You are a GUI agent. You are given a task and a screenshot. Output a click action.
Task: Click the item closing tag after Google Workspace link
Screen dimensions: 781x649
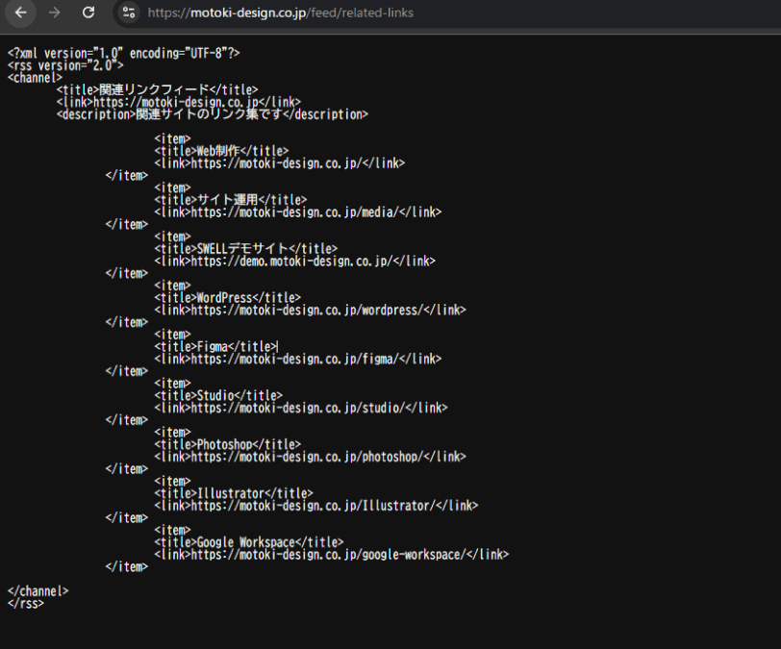127,567
